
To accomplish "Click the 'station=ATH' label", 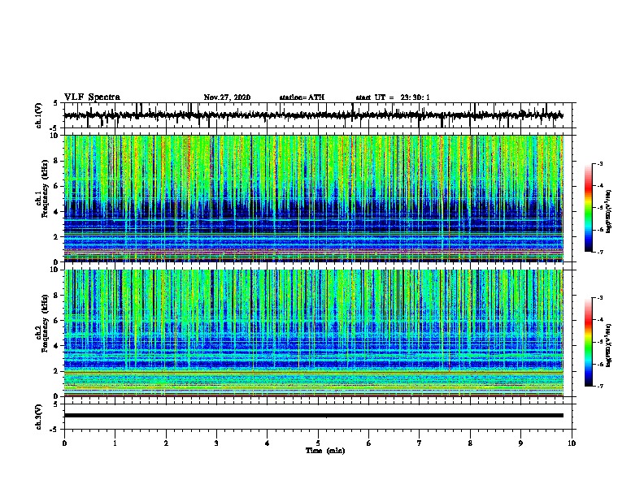I will click(302, 97).
